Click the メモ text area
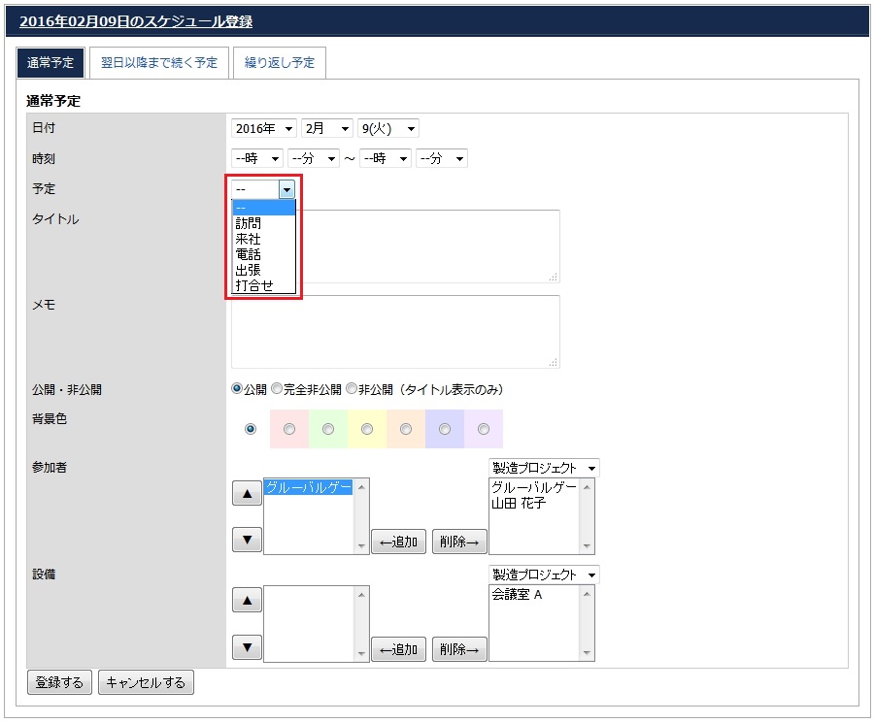The image size is (875, 723). click(x=395, y=332)
